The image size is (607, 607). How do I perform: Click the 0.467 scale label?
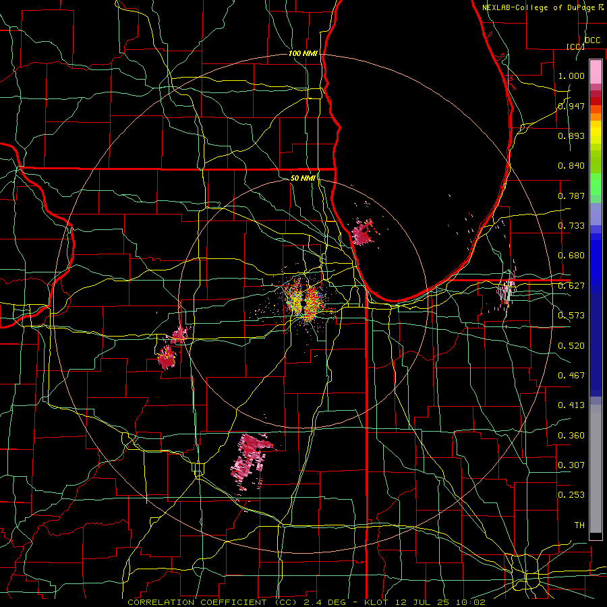571,376
